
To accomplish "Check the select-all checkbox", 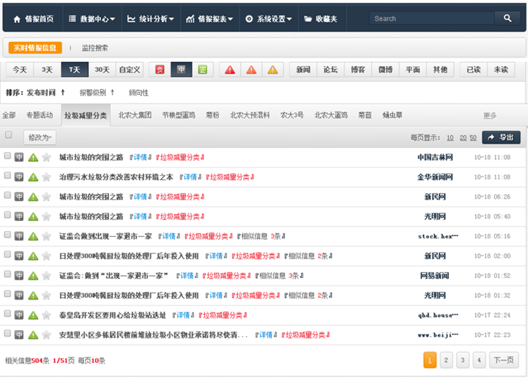I will pos(9,135).
